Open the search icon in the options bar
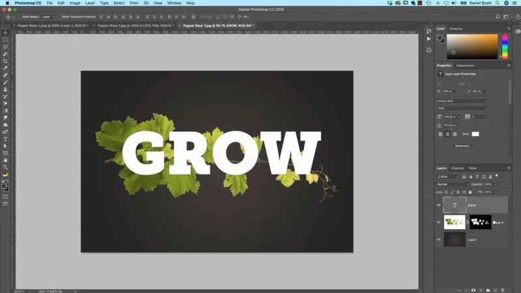 click(x=498, y=17)
